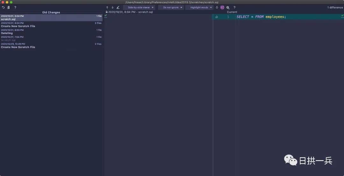Click the Create Patch icon
This screenshot has width=344, height=176.
coord(8,7)
